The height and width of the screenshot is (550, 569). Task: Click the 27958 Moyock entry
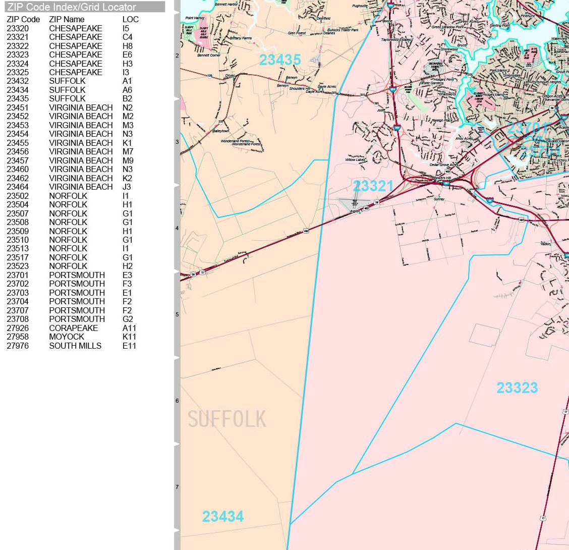pos(73,337)
